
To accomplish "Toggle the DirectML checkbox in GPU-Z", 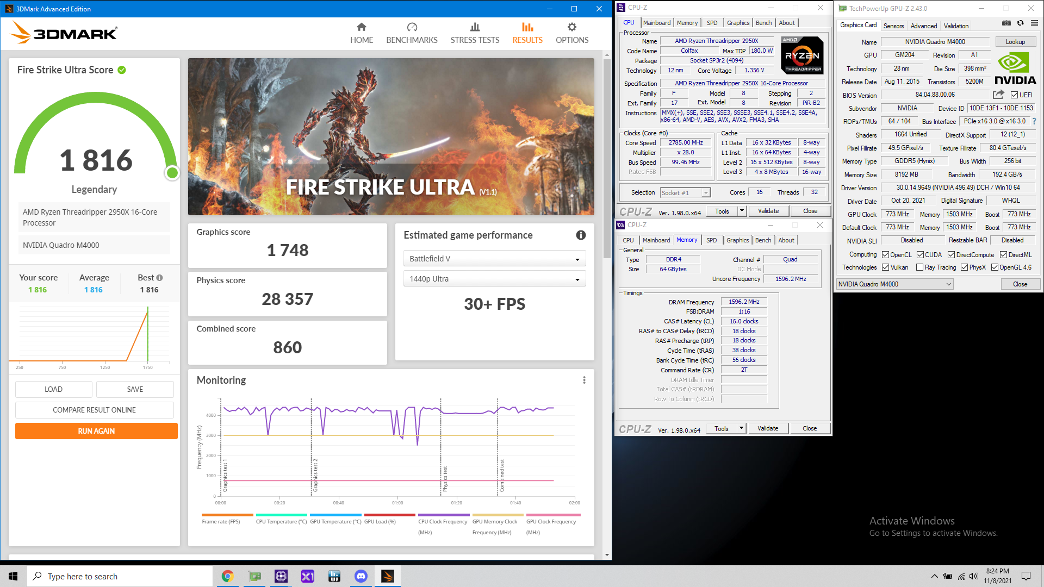I will pyautogui.click(x=1004, y=255).
